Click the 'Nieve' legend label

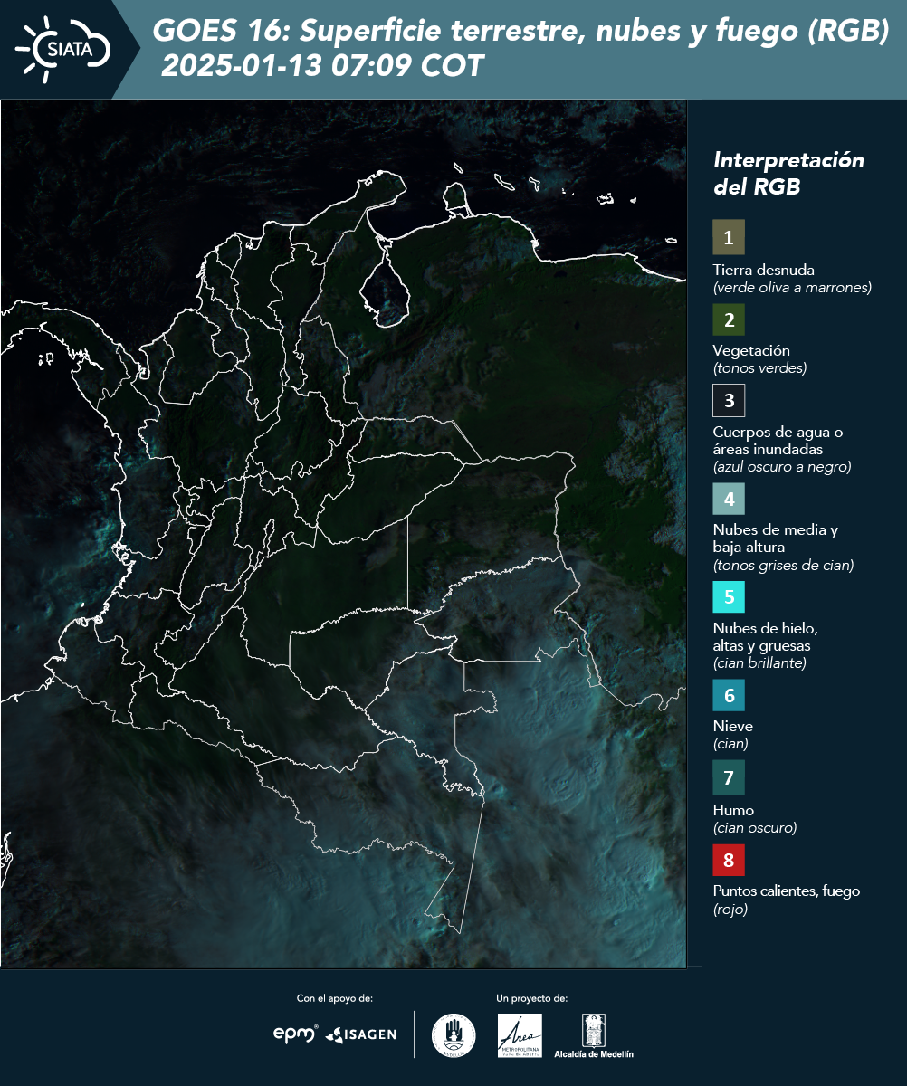(x=733, y=726)
